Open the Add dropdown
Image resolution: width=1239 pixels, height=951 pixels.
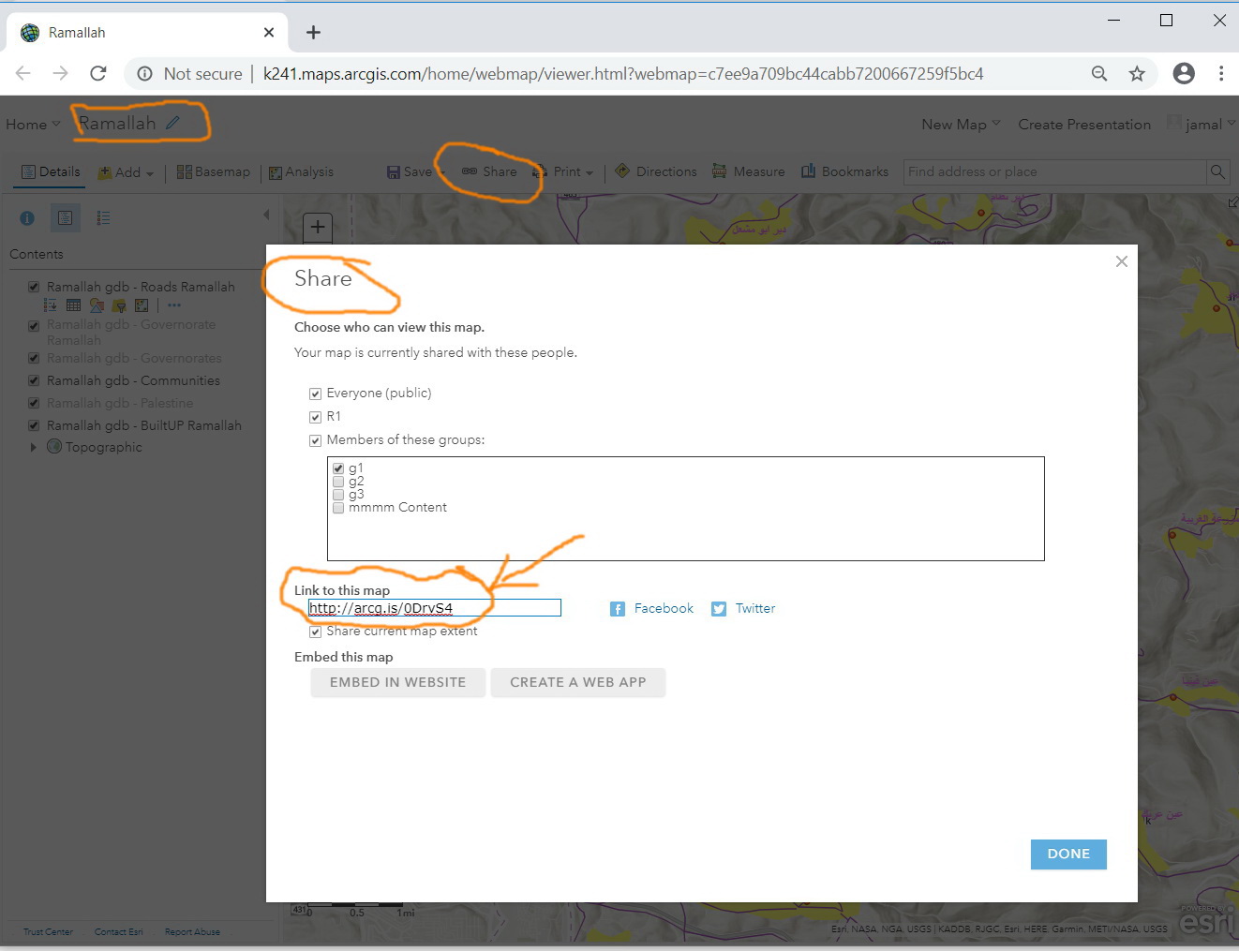coord(127,172)
